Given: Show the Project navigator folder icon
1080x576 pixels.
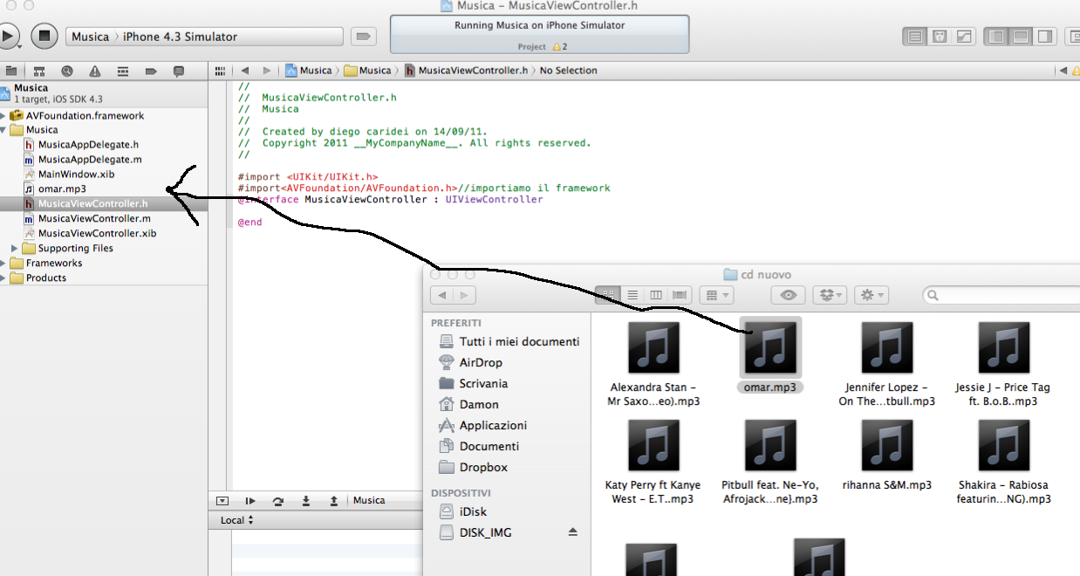Looking at the screenshot, I should tap(11, 71).
